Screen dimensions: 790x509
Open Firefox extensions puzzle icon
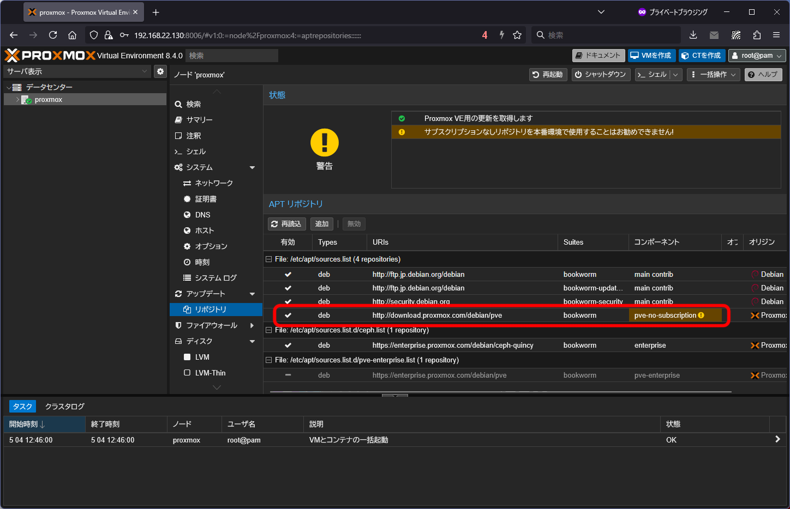[x=757, y=35]
